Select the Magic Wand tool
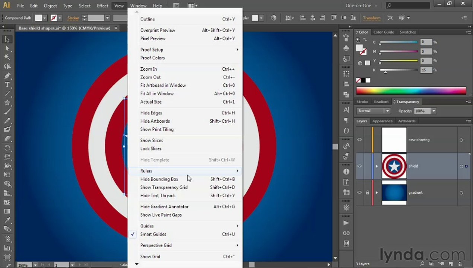Image resolution: width=473 pixels, height=268 pixels. pos(7,57)
